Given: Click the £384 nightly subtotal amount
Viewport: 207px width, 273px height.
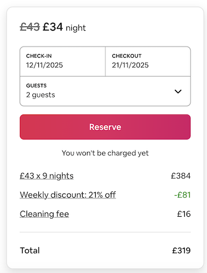Looking at the screenshot, I should pos(181,176).
